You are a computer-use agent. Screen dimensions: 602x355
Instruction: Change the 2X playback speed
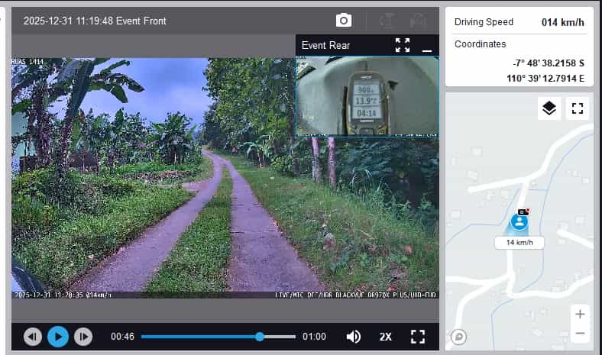click(386, 336)
